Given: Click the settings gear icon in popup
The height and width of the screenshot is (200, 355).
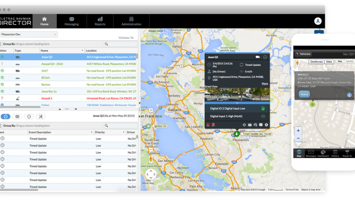Looking at the screenshot, I should pos(266,125).
